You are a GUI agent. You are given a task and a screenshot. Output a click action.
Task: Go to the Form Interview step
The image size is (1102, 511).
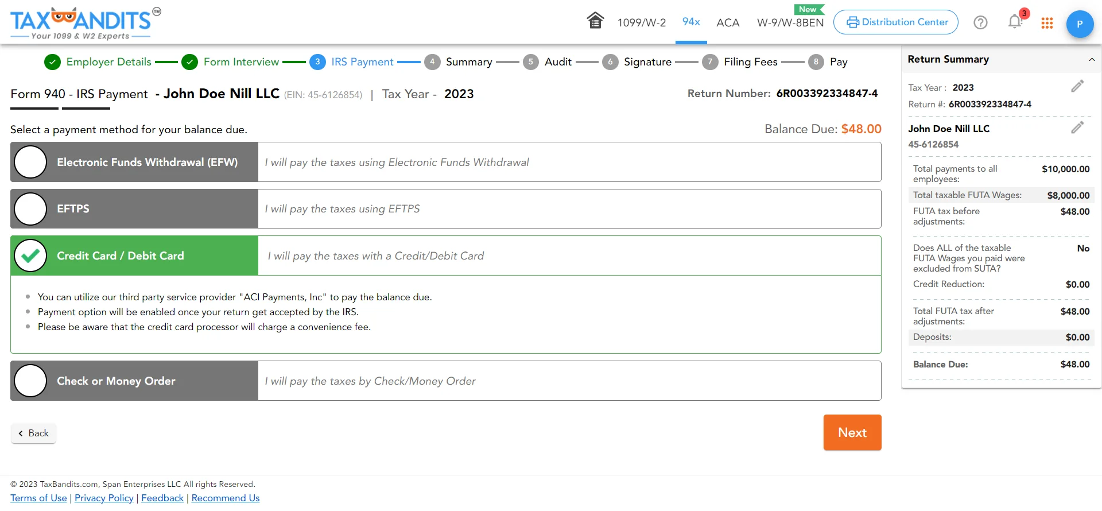(241, 62)
